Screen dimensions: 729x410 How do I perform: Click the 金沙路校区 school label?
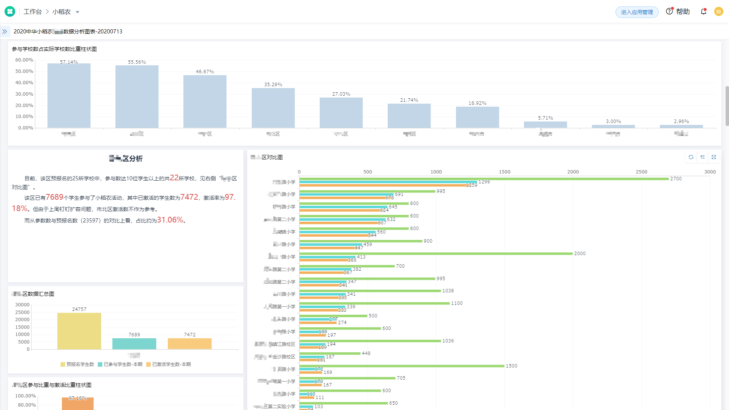(275, 356)
